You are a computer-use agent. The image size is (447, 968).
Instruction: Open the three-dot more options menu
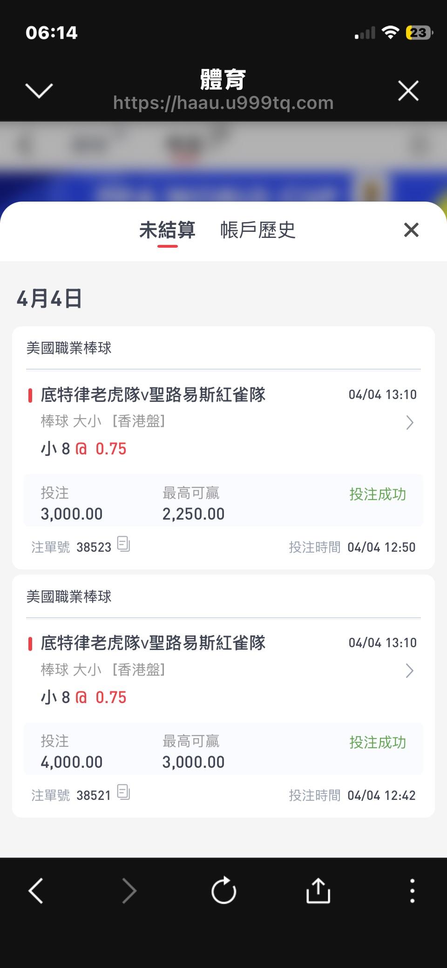click(412, 891)
